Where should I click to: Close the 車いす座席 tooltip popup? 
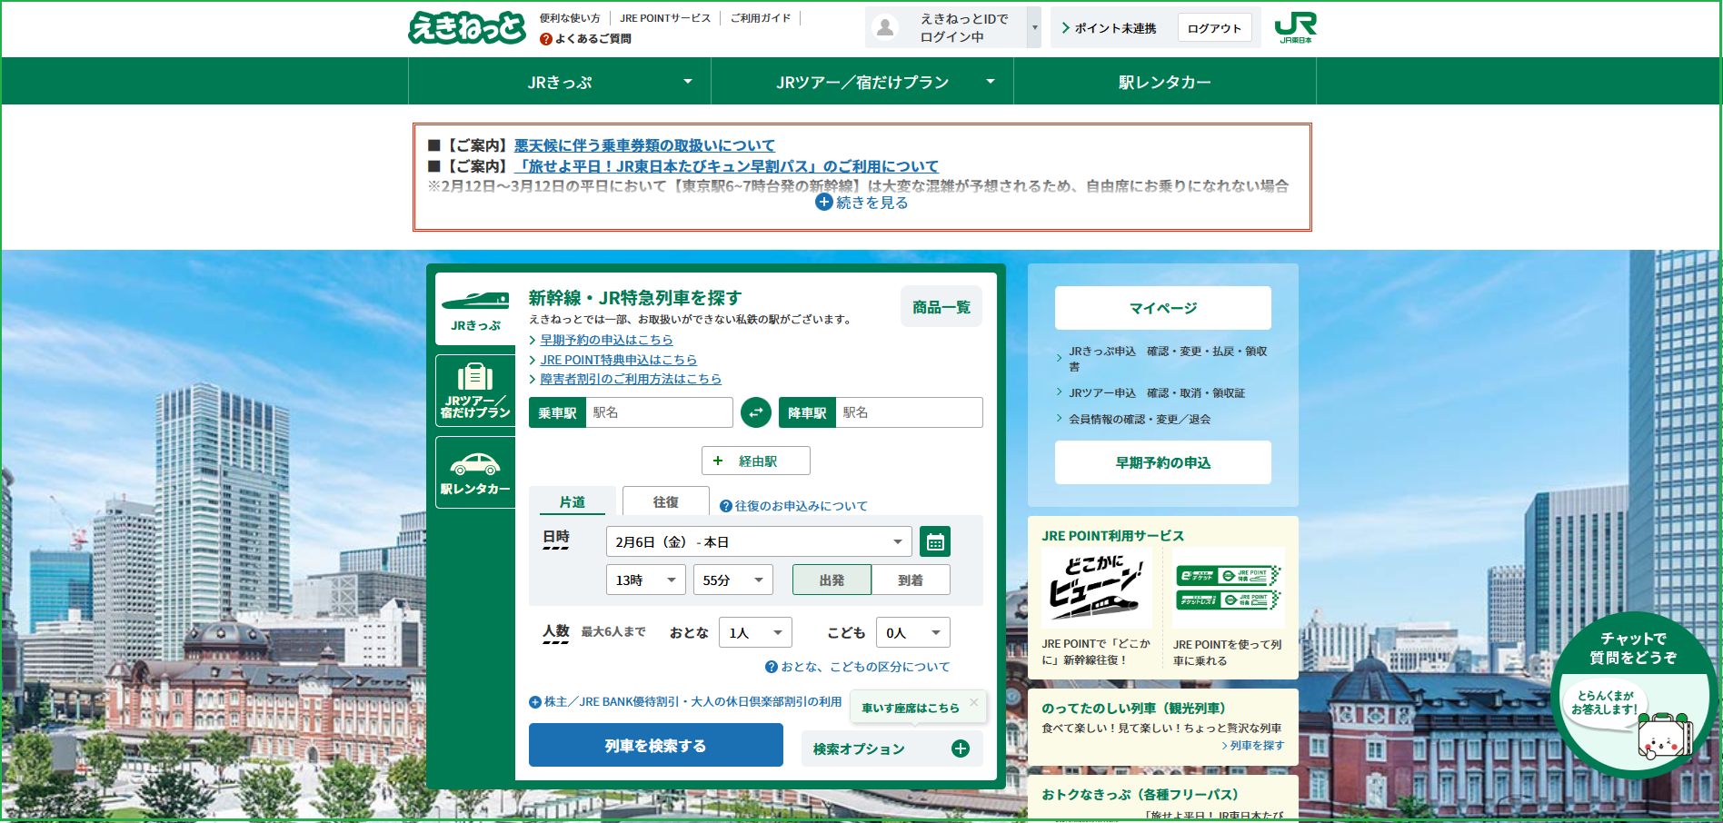(973, 702)
